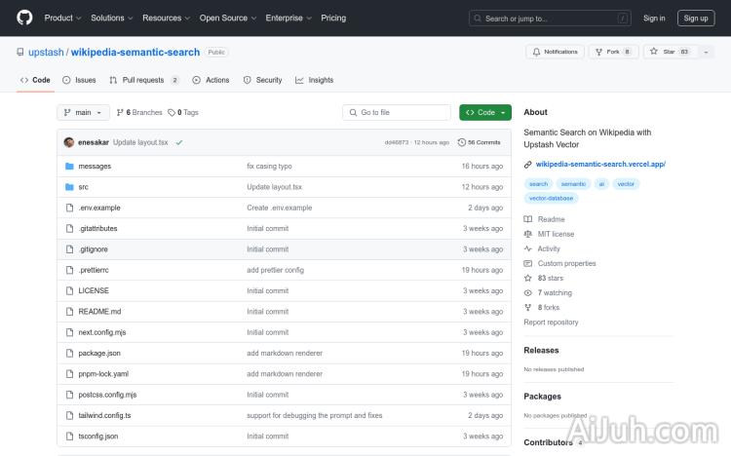
Task: Open the star lists dropdown arrow
Action: [x=706, y=52]
